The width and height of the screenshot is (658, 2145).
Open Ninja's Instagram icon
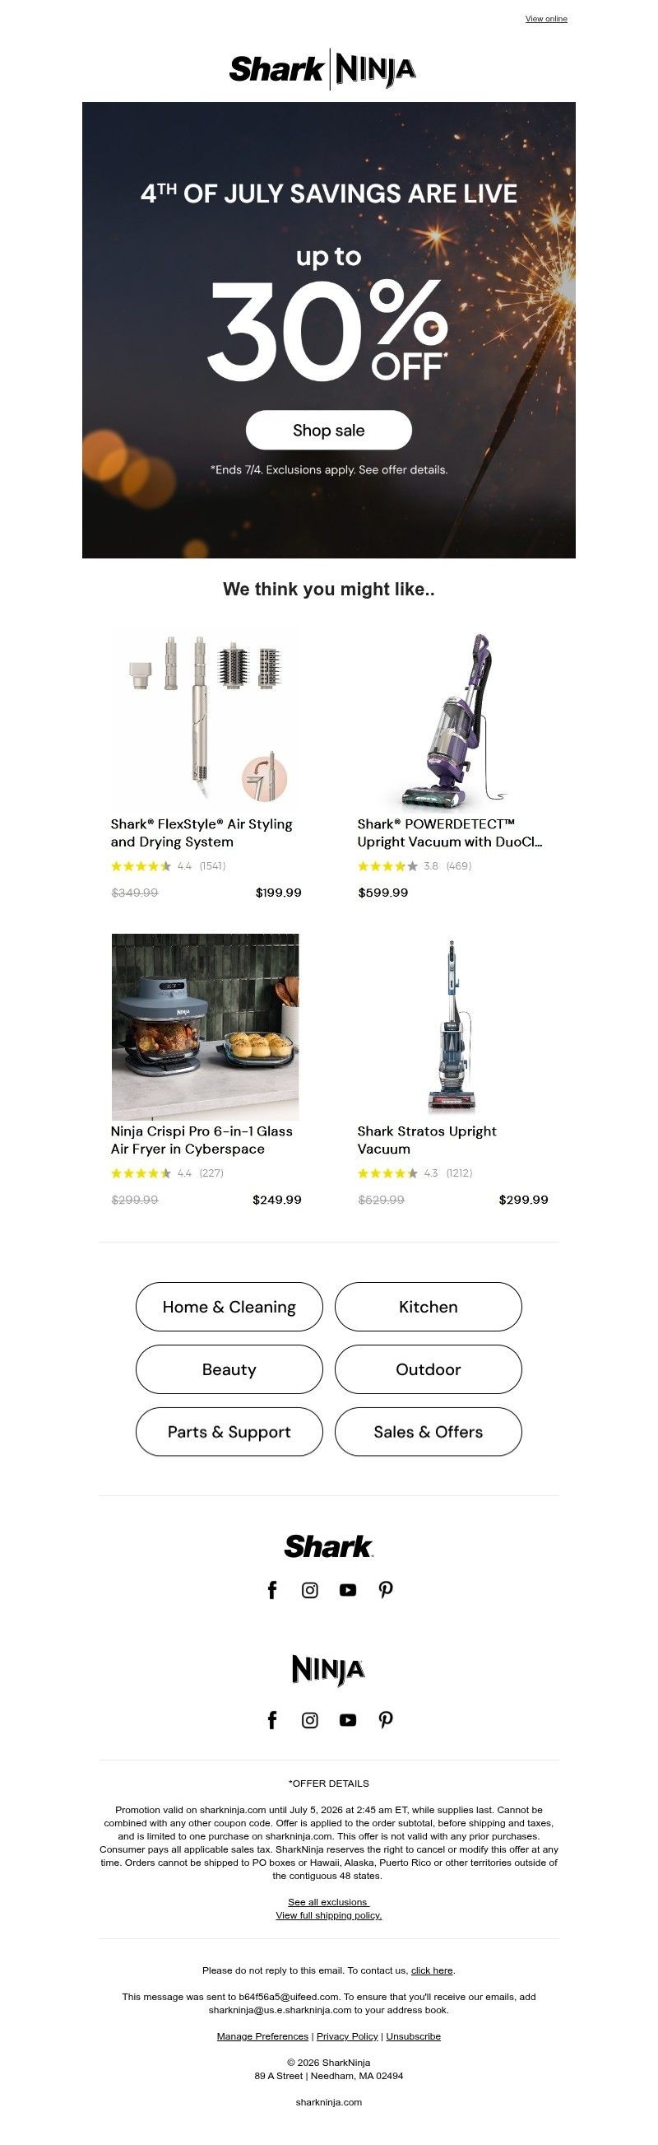click(309, 1720)
